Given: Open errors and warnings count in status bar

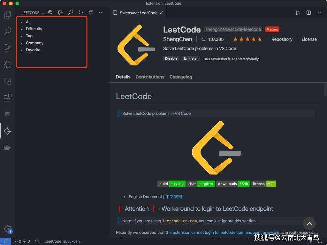Looking at the screenshot, I should click(22, 241).
